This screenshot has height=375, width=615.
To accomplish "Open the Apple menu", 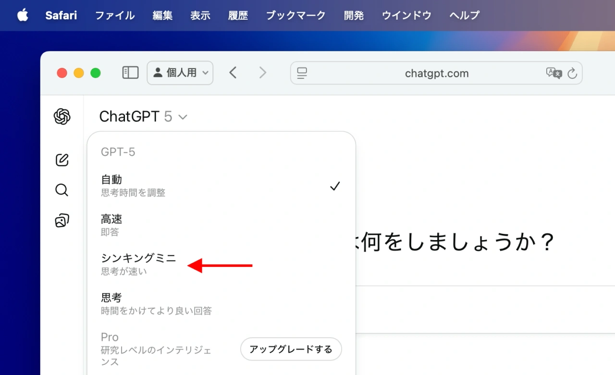I will (x=23, y=15).
